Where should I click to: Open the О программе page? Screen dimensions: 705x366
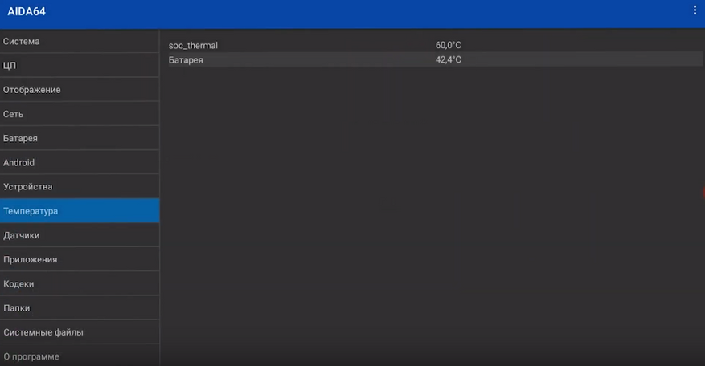(x=80, y=356)
